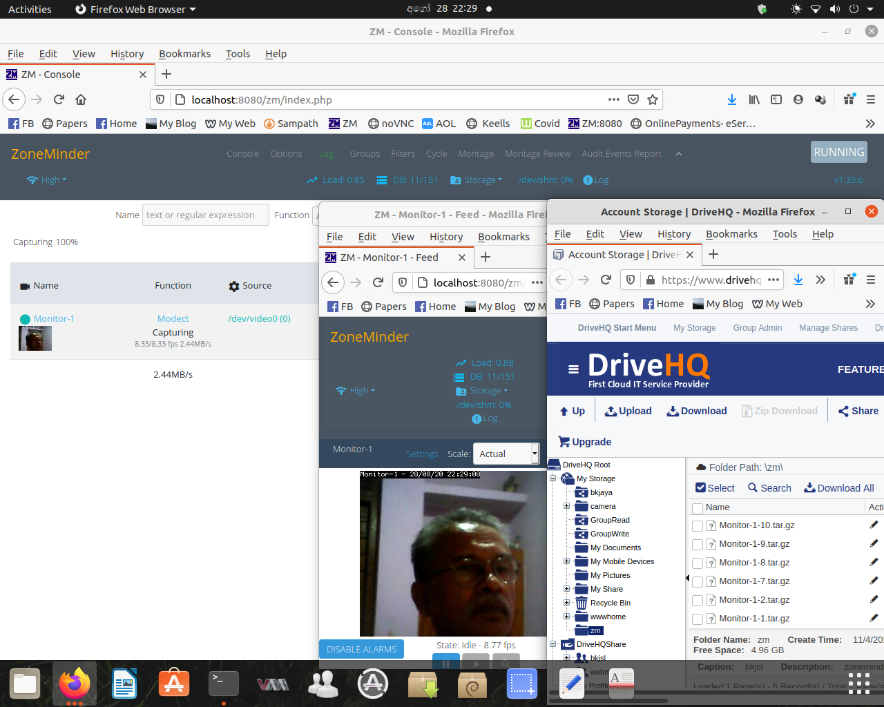Check the Monitor-1-8.tar.gz checkbox
This screenshot has height=707, width=884.
click(x=698, y=563)
